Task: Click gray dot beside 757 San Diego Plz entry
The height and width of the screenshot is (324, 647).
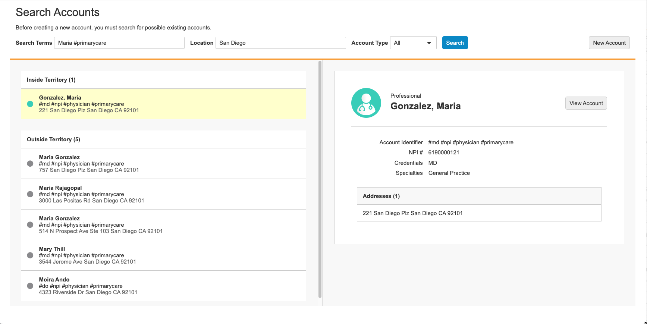Action: (30, 164)
